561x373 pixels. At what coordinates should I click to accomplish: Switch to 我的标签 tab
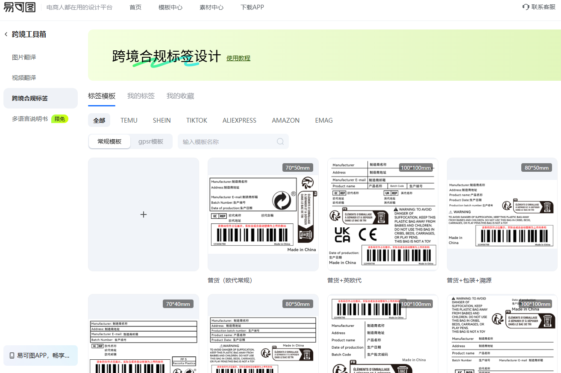141,96
